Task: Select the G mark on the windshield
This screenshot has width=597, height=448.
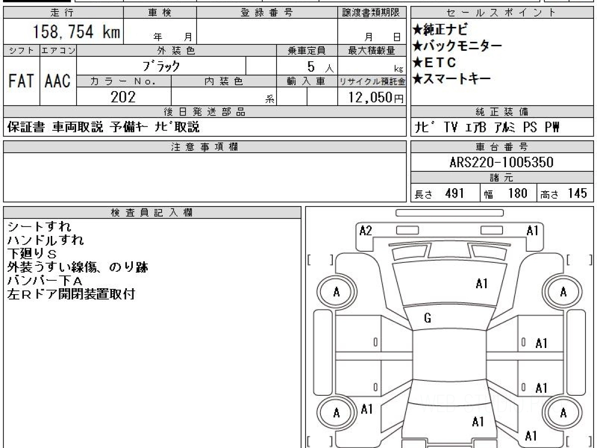Action: 427,319
